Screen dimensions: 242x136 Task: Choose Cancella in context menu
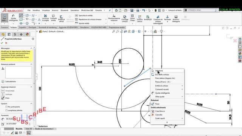tap(168, 115)
